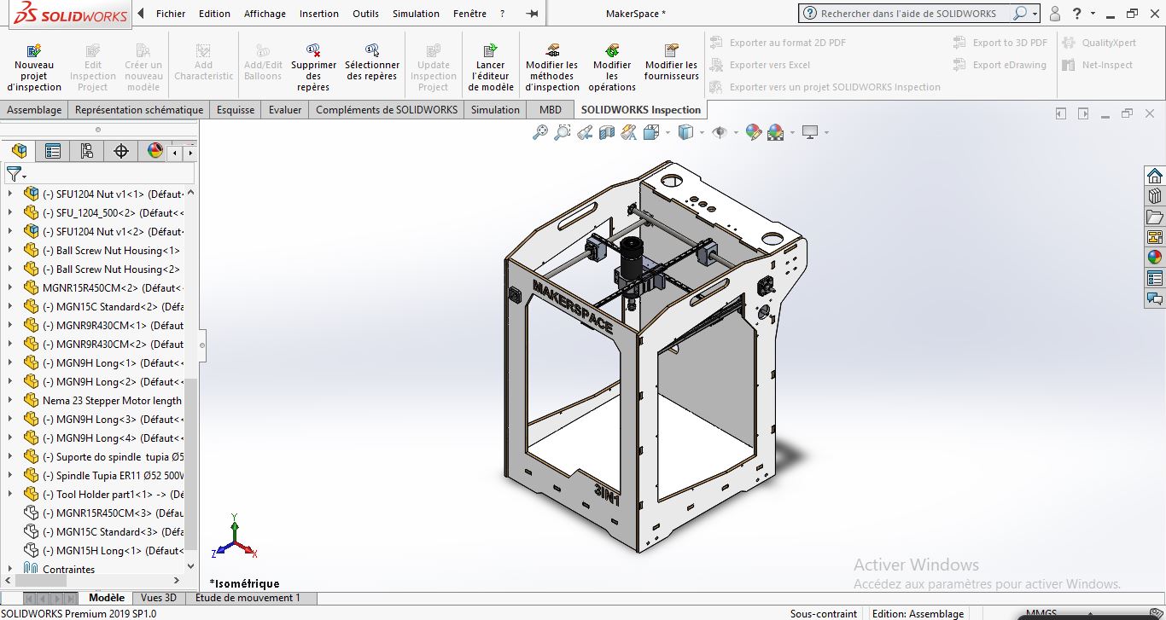This screenshot has width=1166, height=620.
Task: Open the Fichier menu
Action: 171,14
